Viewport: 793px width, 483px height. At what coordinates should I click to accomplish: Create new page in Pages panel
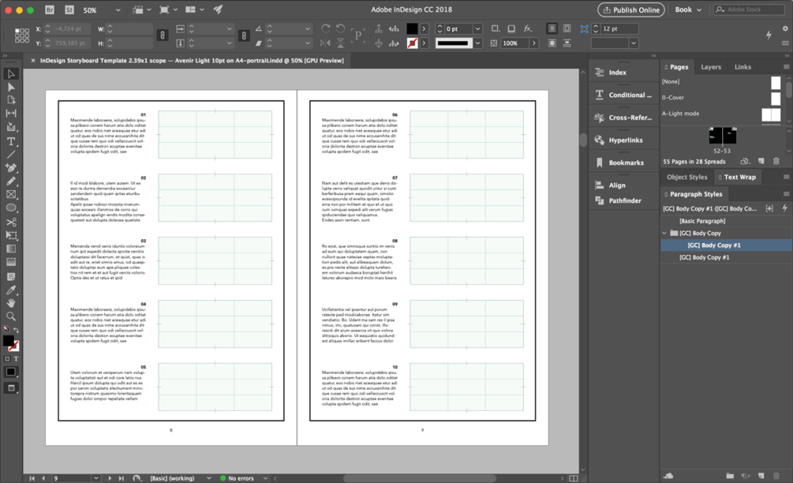point(761,161)
